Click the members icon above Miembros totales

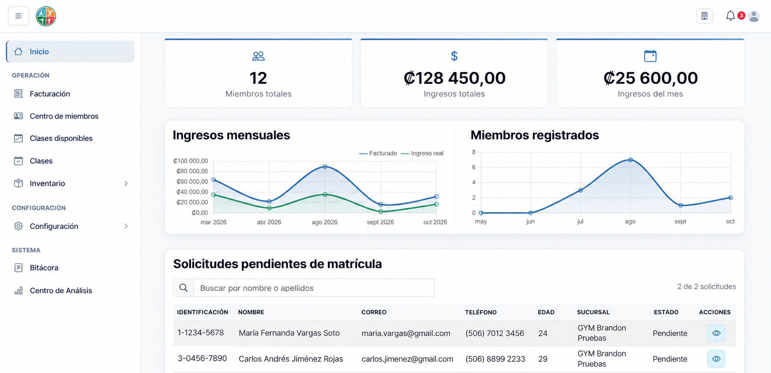pos(258,56)
